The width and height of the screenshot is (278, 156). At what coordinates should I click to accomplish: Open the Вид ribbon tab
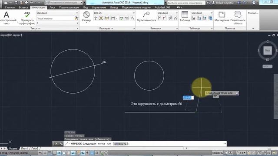(86, 7)
